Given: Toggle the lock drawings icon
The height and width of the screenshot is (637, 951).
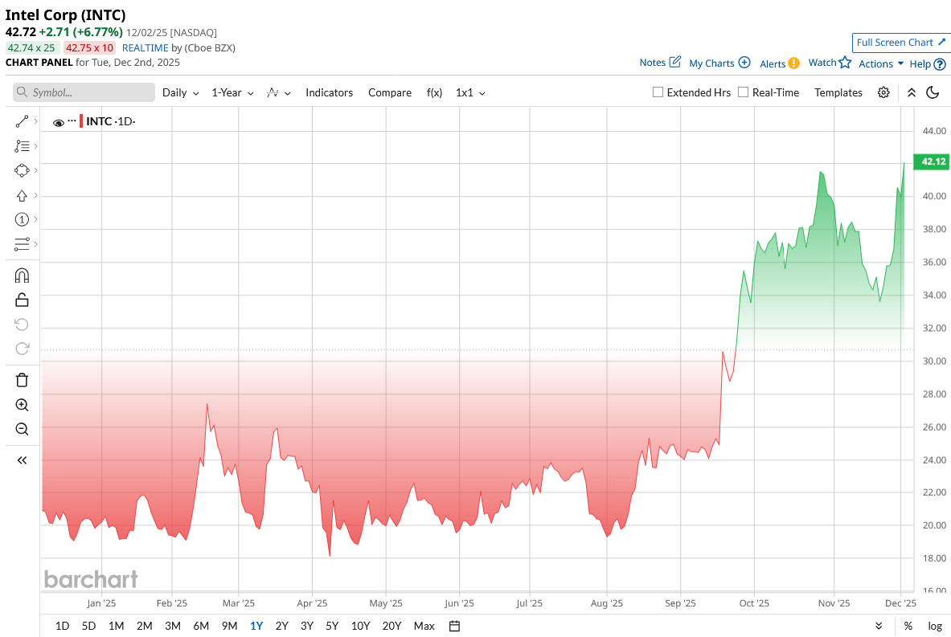Looking at the screenshot, I should coord(22,300).
